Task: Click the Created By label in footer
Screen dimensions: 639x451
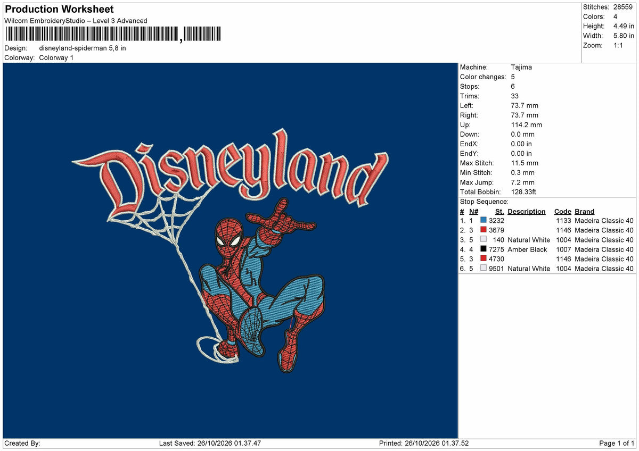Action: point(22,443)
